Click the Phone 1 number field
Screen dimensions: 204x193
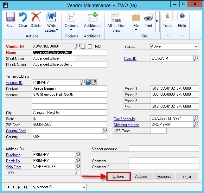[175, 88]
